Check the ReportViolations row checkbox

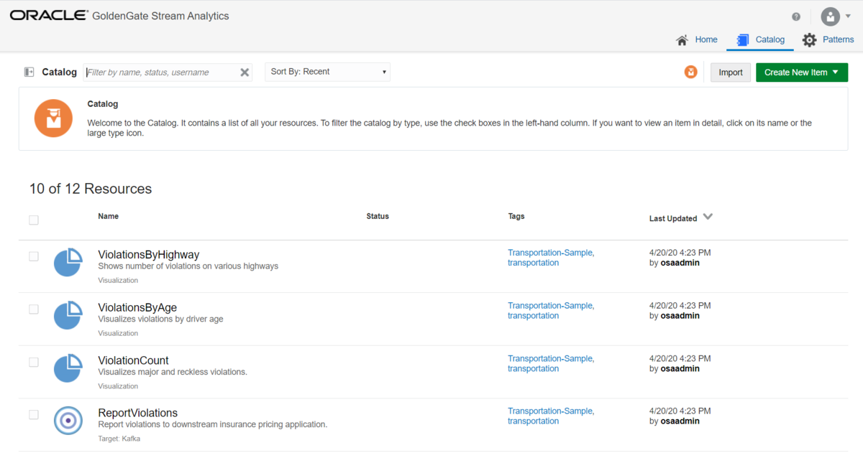[34, 415]
